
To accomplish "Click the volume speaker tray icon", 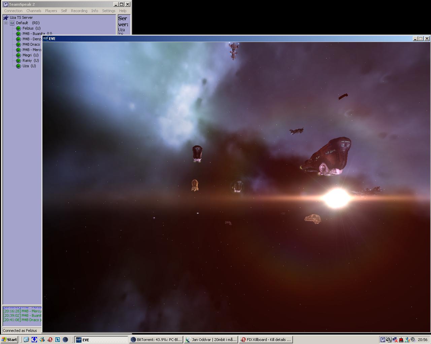I will click(x=413, y=340).
